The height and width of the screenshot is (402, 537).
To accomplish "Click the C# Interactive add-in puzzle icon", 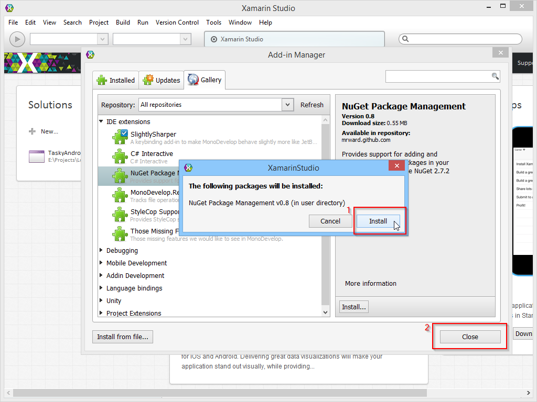I will pyautogui.click(x=120, y=156).
